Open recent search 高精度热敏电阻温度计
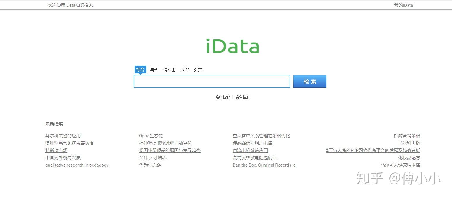 click(x=255, y=158)
